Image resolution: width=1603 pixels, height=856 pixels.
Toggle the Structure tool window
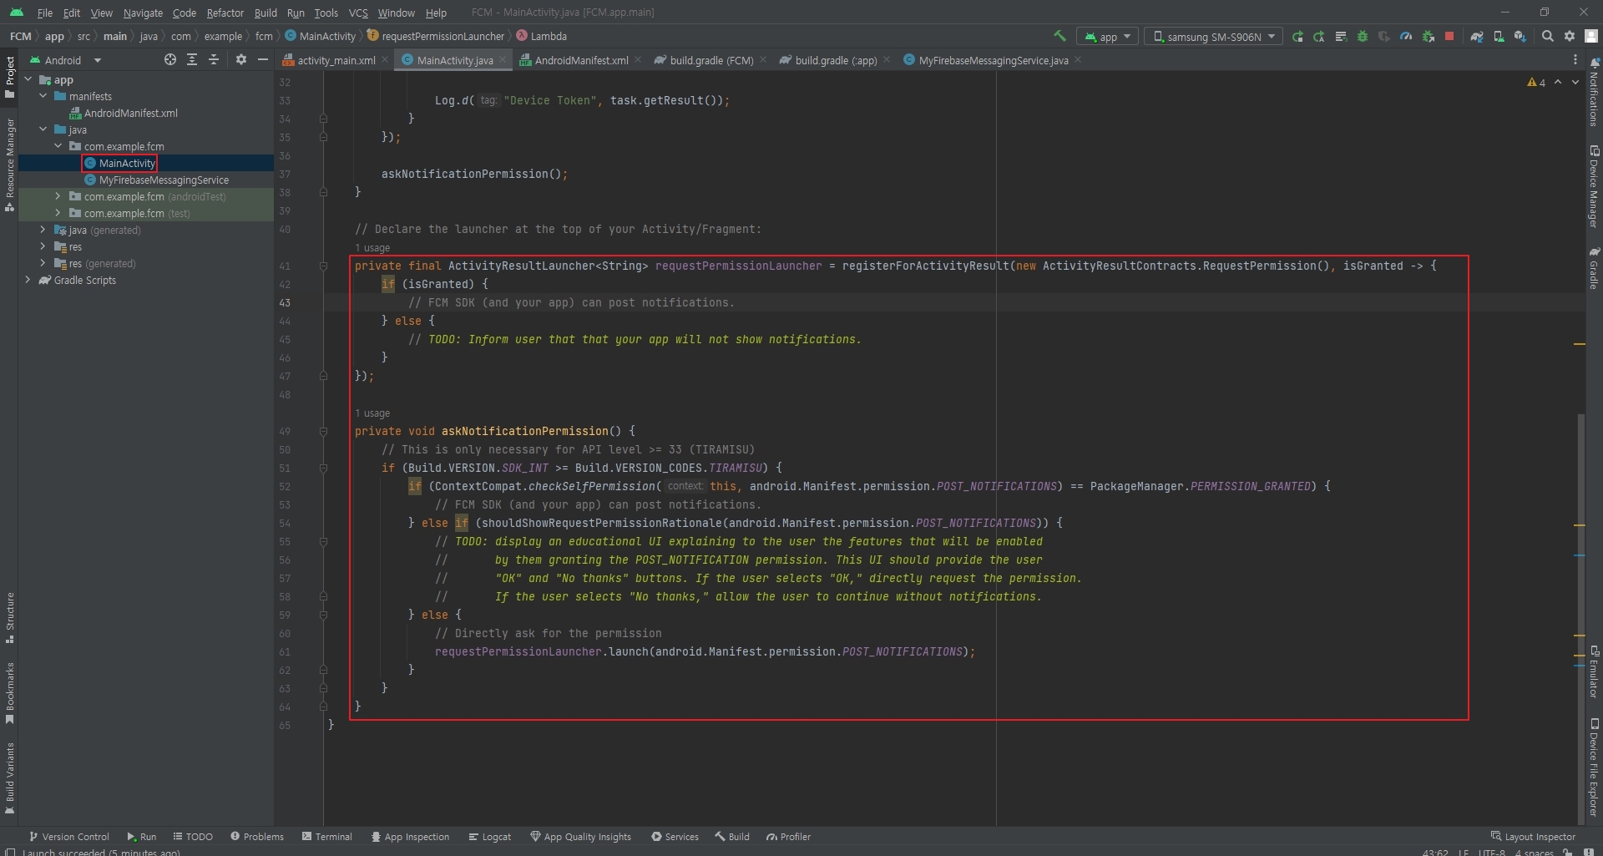(x=10, y=618)
